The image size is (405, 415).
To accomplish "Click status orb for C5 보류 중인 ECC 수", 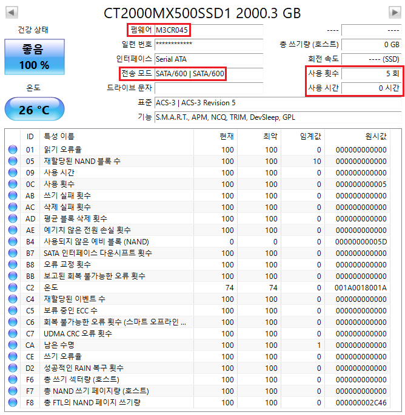I will point(13,310).
